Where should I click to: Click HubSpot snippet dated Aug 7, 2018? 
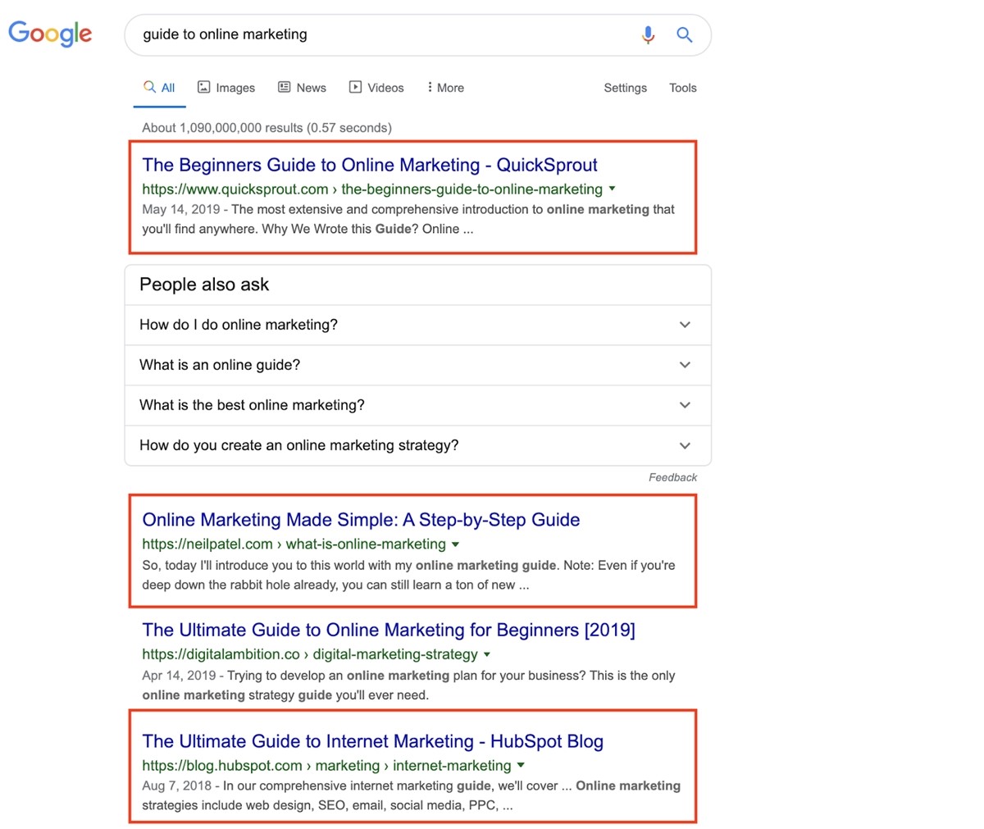click(x=411, y=795)
